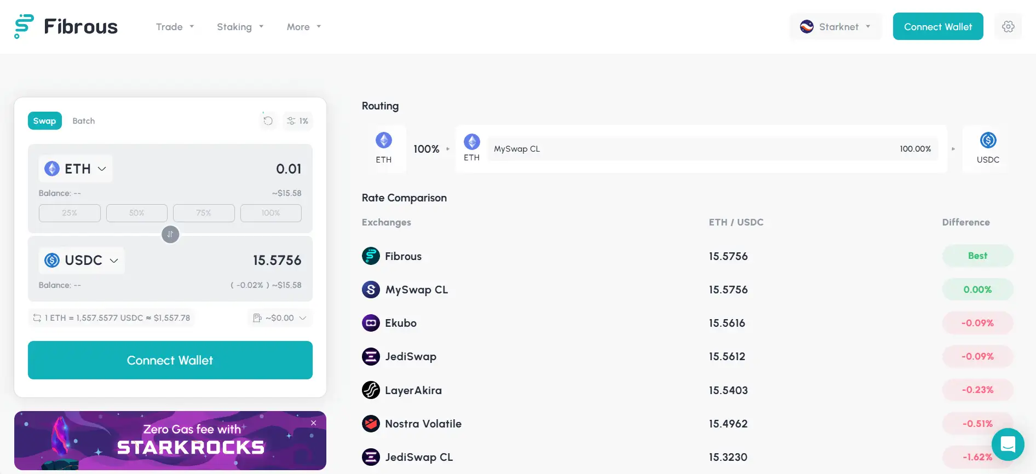Open the 1% slippage settings

pos(298,121)
